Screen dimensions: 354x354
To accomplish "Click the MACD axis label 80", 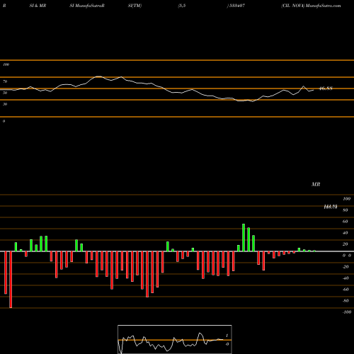I will [346, 210].
